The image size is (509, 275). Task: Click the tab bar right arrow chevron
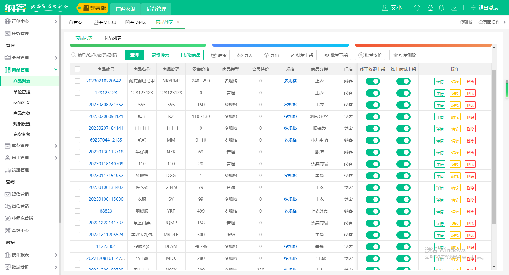[504, 22]
